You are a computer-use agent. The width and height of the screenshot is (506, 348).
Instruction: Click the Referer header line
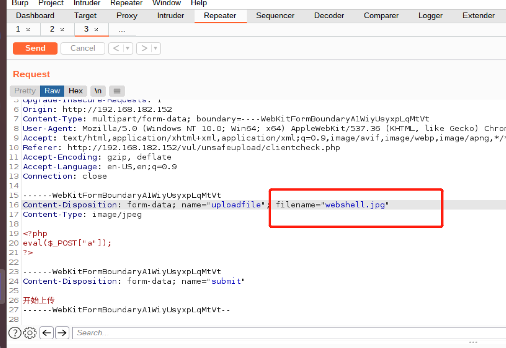[182, 148]
